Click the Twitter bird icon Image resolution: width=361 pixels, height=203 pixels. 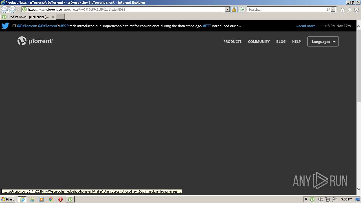(5, 26)
